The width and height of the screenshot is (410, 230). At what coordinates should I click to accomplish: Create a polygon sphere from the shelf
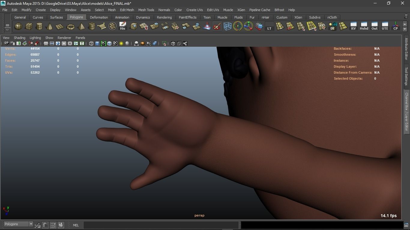18,26
